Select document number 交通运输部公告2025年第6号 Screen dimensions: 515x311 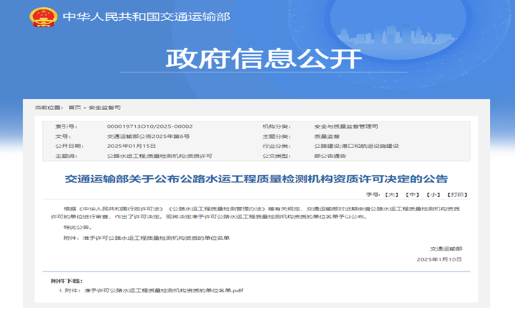(x=148, y=136)
